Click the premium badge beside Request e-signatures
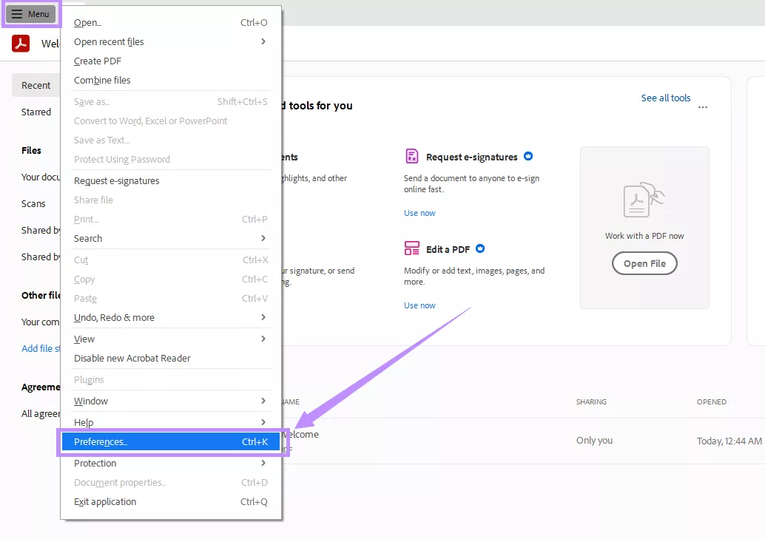The width and height of the screenshot is (765, 539). pos(528,156)
